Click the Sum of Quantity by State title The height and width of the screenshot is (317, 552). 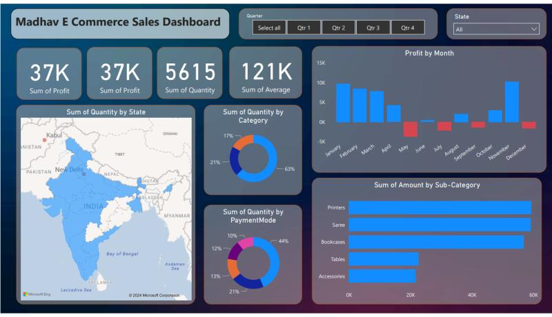[x=106, y=112]
